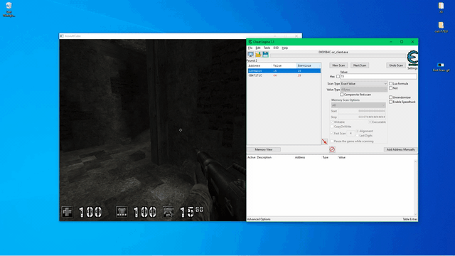Click the Description column header in address table
455x256 pixels.
(264, 157)
